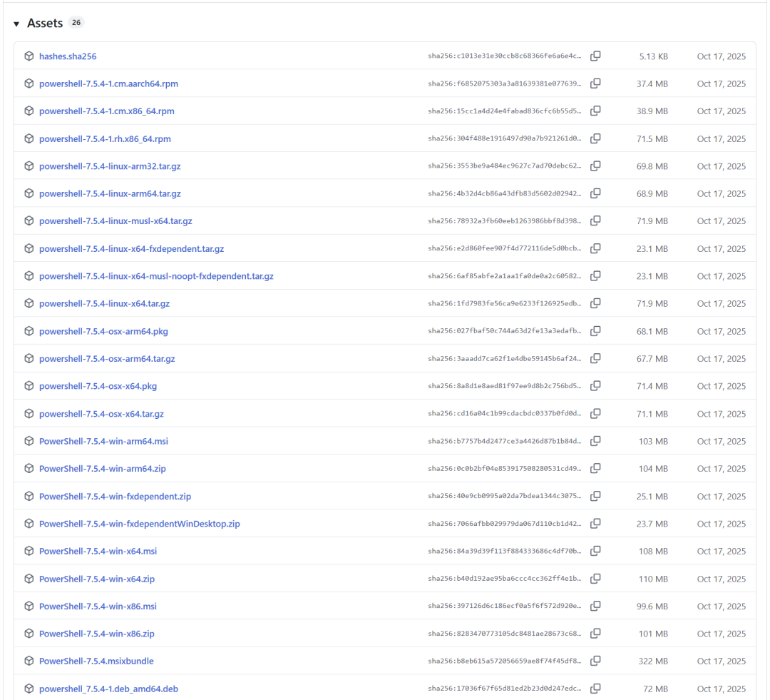The width and height of the screenshot is (770, 700).
Task: Download powershell-7.5.4-linux-arm64.tar.gz
Action: click(x=110, y=193)
